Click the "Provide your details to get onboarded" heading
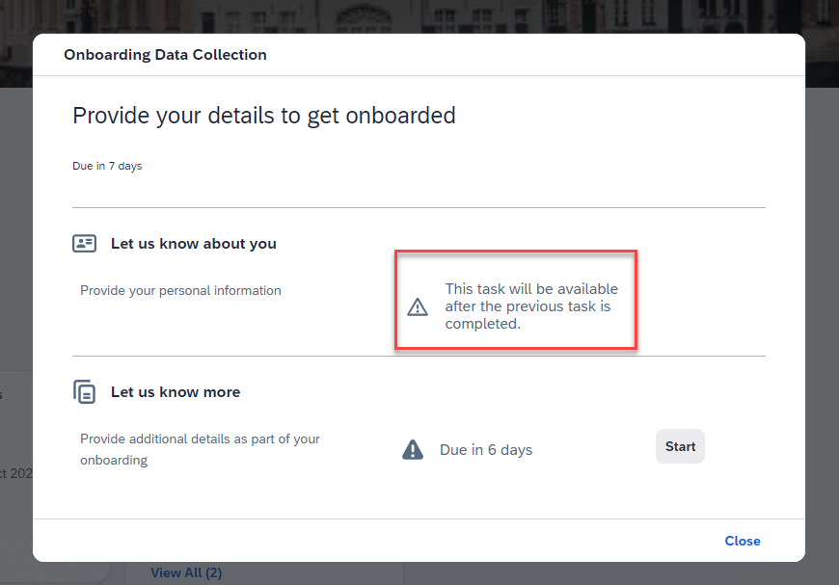Viewport: 839px width, 585px height. tap(264, 116)
